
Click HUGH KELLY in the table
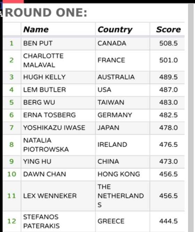[44, 77]
